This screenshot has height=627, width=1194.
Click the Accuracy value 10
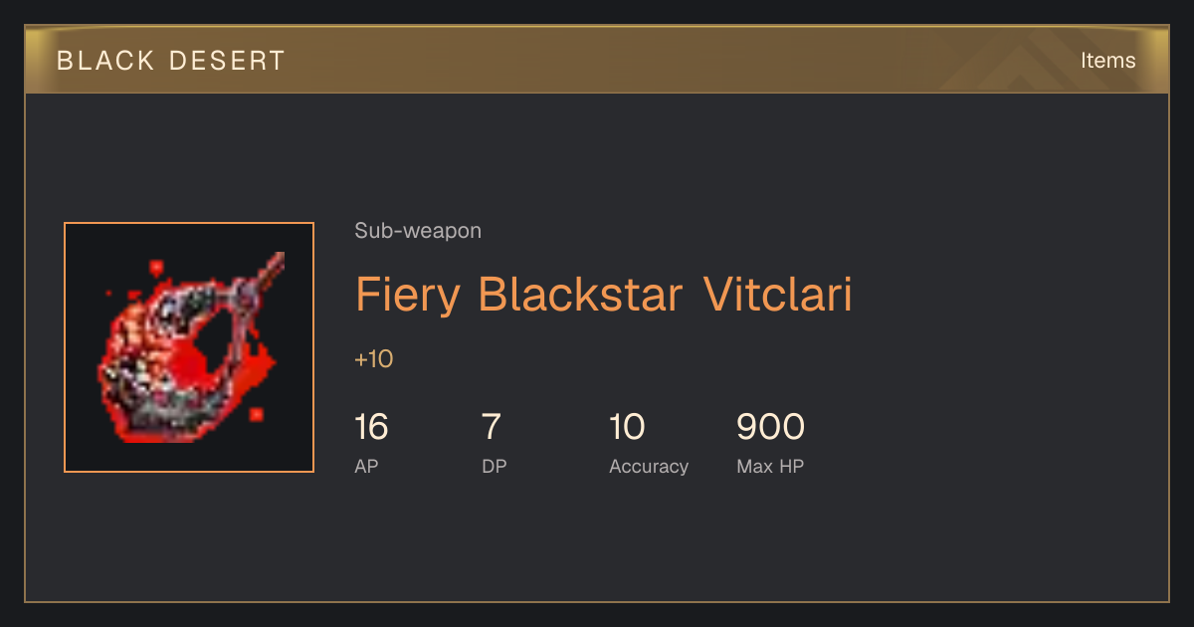627,427
